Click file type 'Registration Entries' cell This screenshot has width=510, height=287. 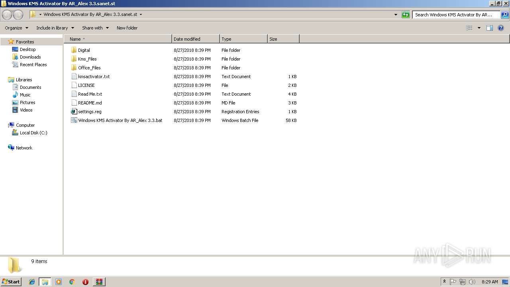[240, 112]
